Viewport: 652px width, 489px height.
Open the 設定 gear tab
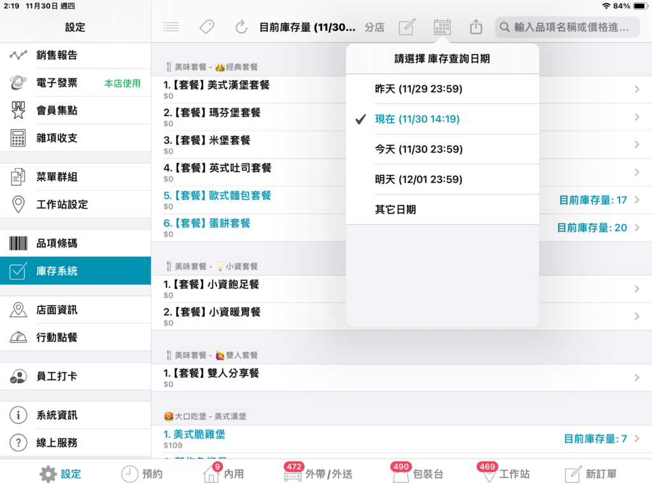click(x=60, y=474)
